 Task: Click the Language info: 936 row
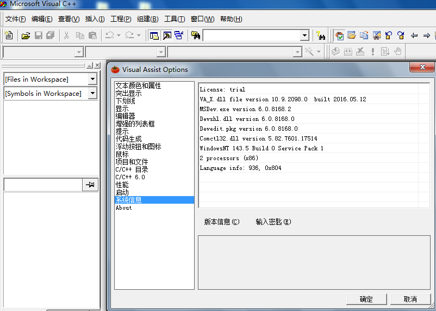tap(309, 168)
